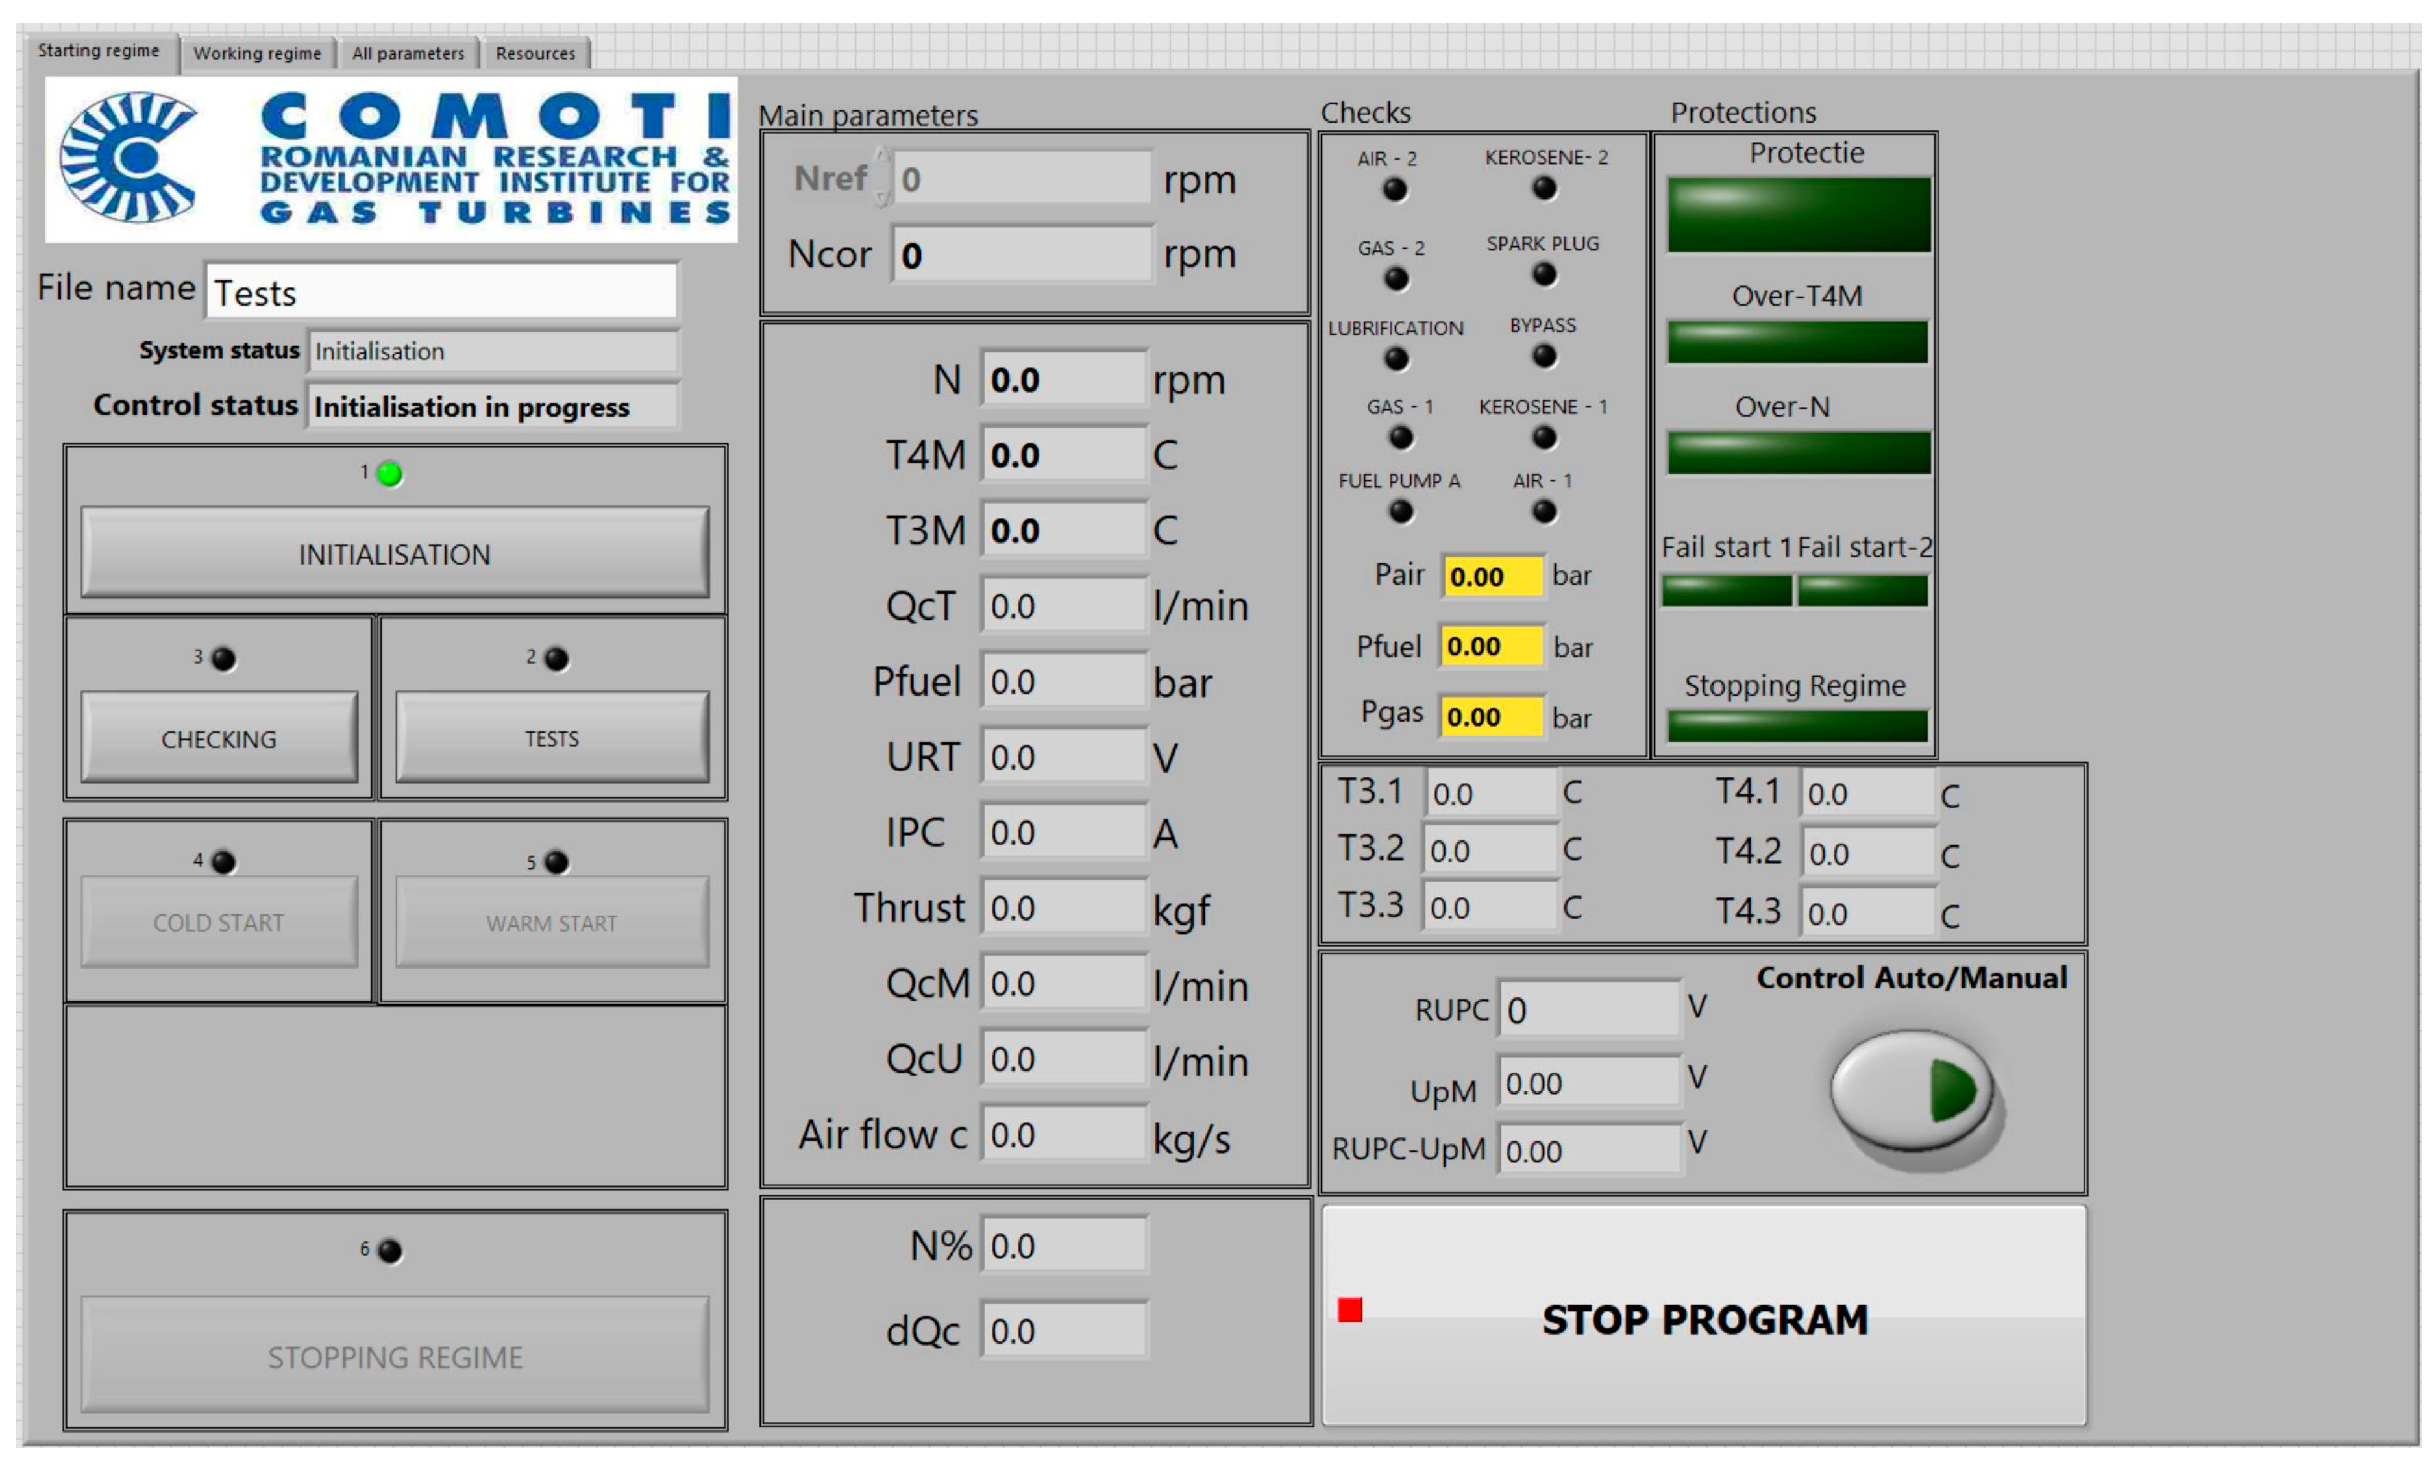Toggle the Control Auto/Manual switch
This screenshot has height=1469, width=2436.
pyautogui.click(x=1911, y=1090)
